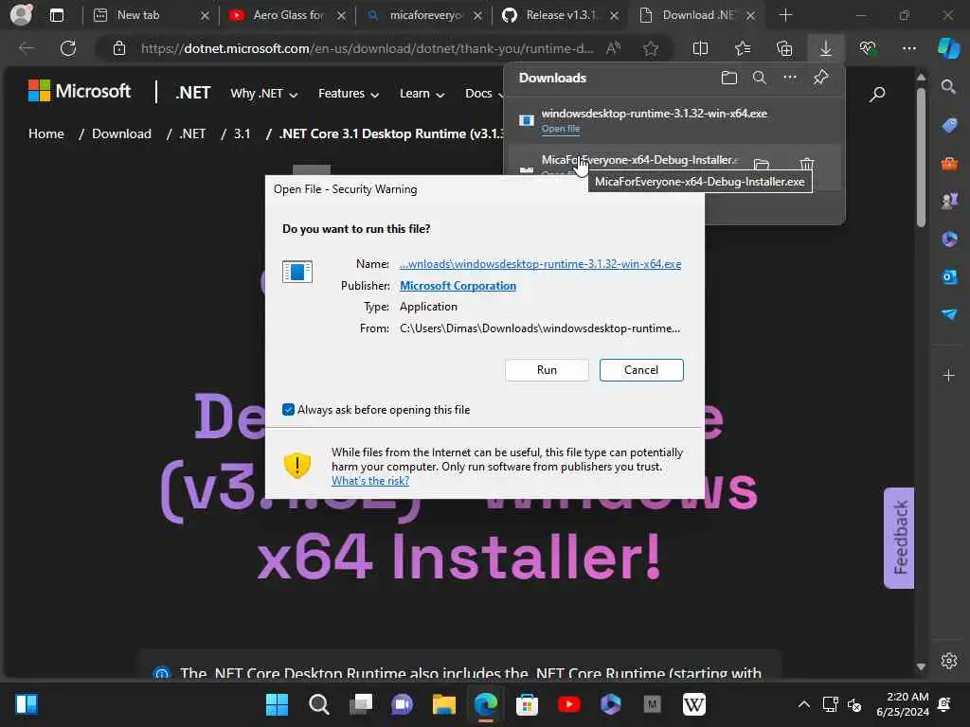Open the Feedback side tab

click(899, 538)
